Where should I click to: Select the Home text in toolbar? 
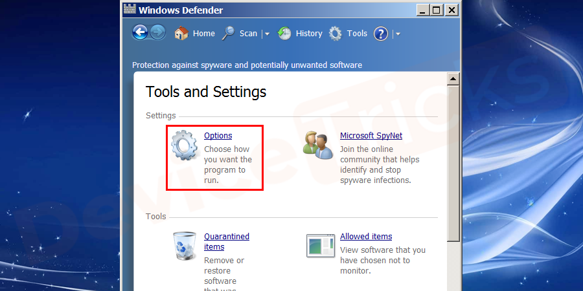[x=203, y=34]
